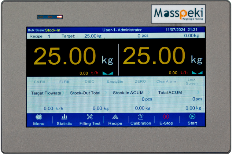Open the Recipe pyramid icon

115,117
